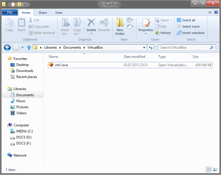Open the Copy to menu
Image resolution: width=221 pixels, height=175 pixels.
click(77, 26)
